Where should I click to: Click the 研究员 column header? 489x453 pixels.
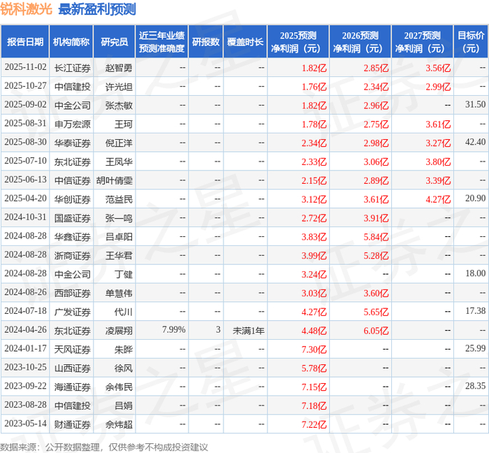tap(114, 42)
